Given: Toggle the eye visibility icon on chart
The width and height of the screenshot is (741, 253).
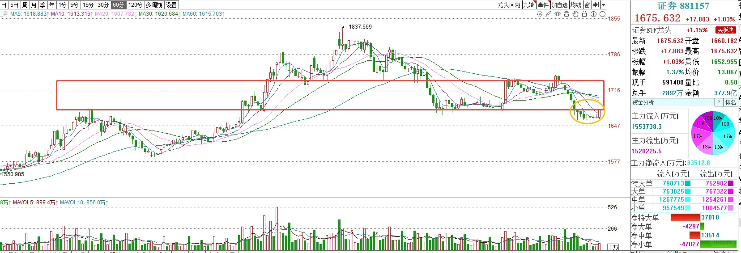Looking at the screenshot, I should 558,14.
